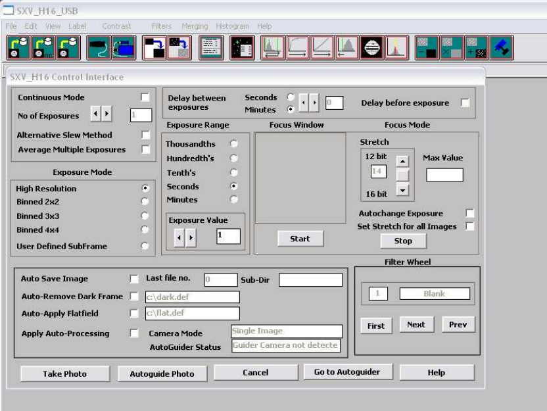Select User Defined SubFrame mode
This screenshot has height=411, width=547.
click(x=145, y=246)
